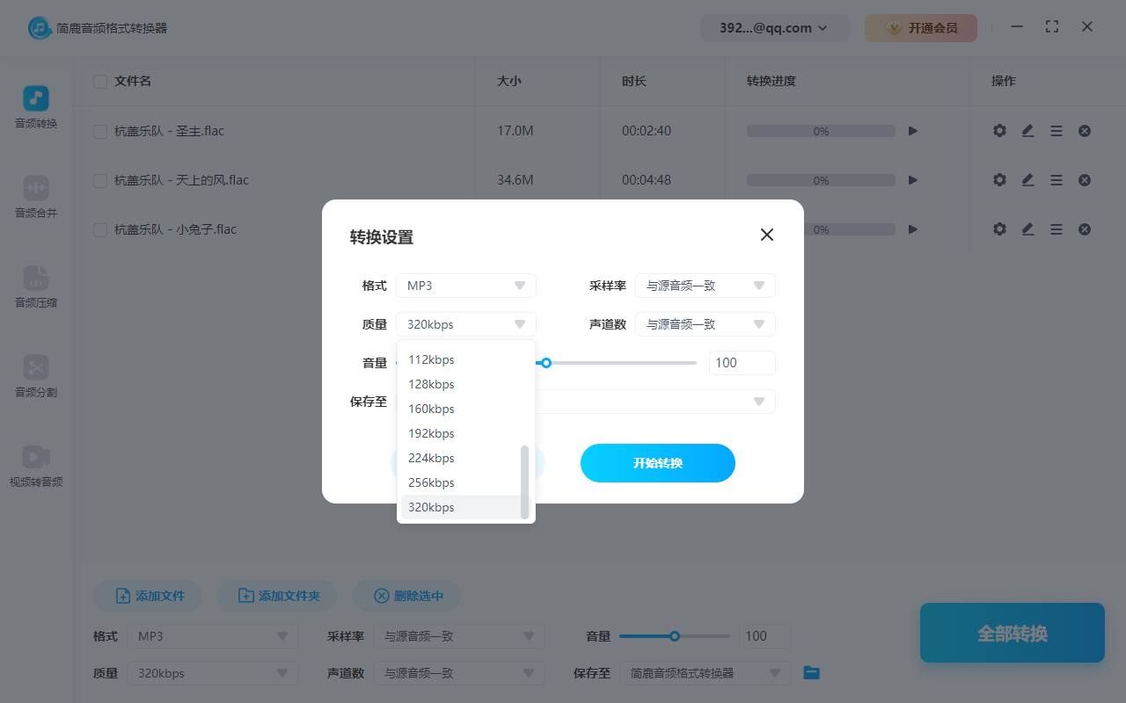The image size is (1126, 703).
Task: Check the checkbox for 杭盖乐队 - 圣主.flac
Action: coord(99,130)
